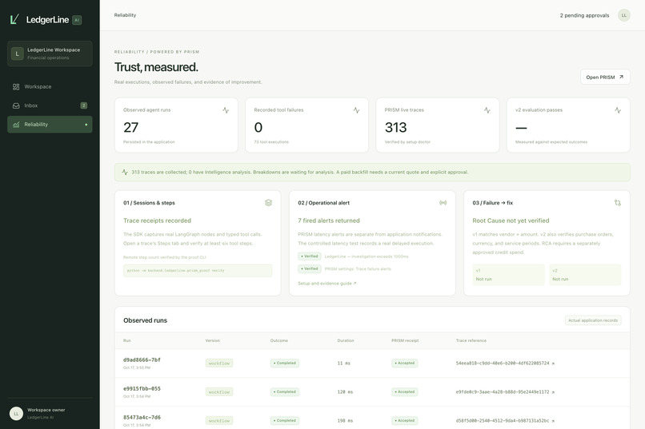Viewport: 645px width, 429px height.
Task: Click Completed badge in d9ad8666-7bf row
Action: point(285,363)
